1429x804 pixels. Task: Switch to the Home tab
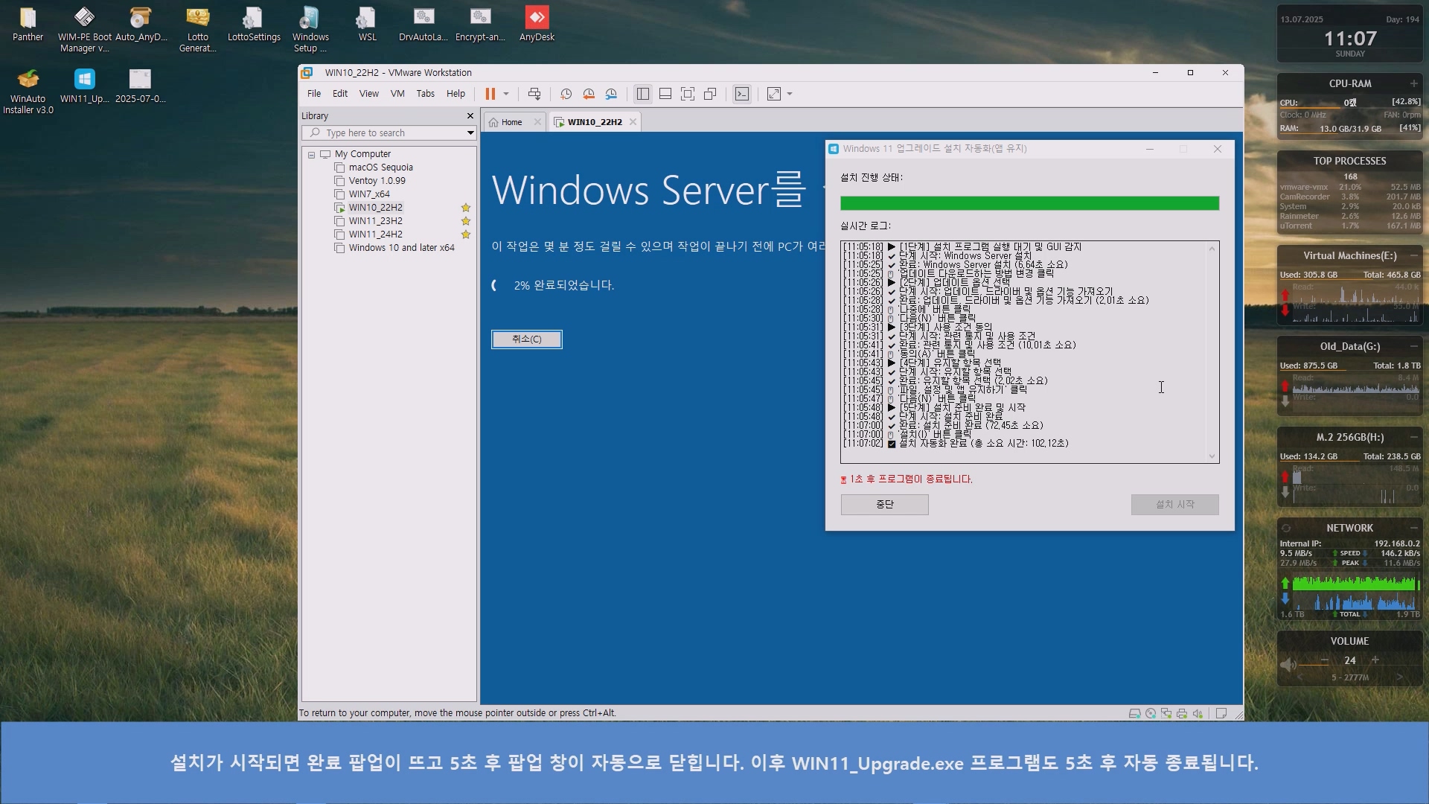[x=511, y=122]
